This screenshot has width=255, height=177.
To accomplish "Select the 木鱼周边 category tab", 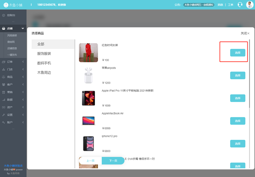I will pos(53,72).
